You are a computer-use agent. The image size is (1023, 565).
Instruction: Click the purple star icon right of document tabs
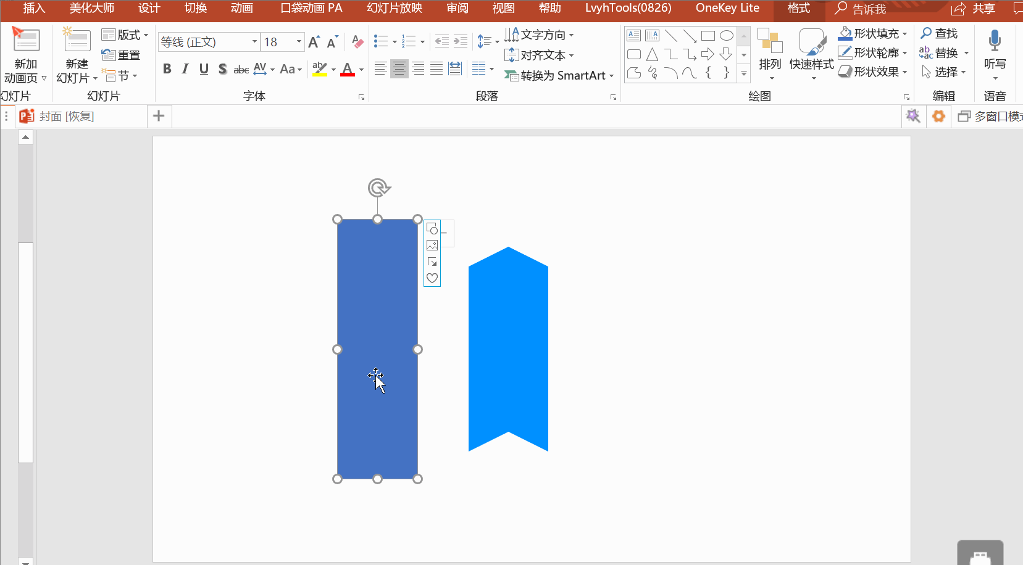[913, 116]
